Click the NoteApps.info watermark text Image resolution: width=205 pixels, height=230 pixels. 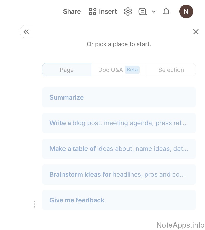point(180,225)
